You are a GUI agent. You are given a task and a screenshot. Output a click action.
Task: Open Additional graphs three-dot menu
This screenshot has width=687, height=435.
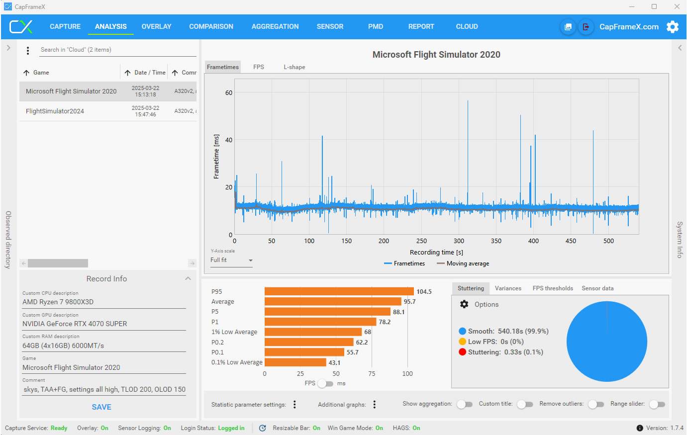[375, 405]
